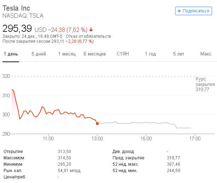
Task: View the 5 лет chart range
Action: tap(178, 54)
